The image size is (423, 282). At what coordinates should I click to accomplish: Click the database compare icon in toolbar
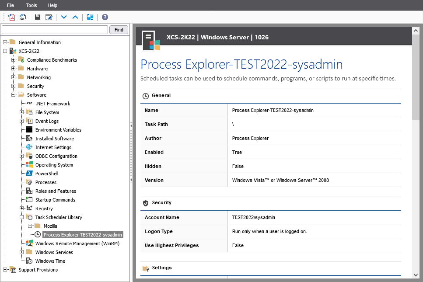(x=90, y=17)
